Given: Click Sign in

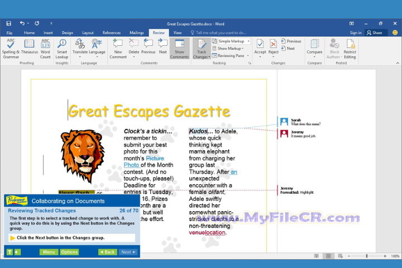Looking at the screenshot, I should [x=356, y=33].
